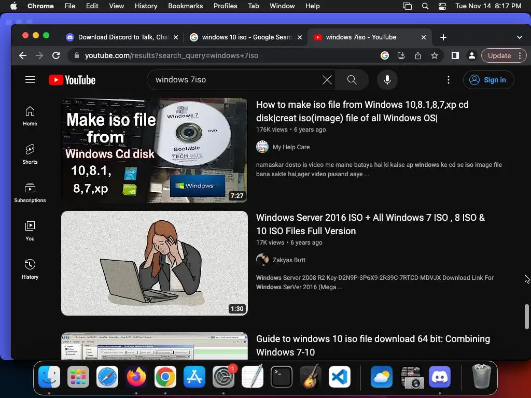
Task: Open the Home sidebar item
Action: [30, 116]
